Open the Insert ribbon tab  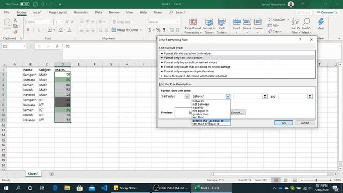37,12
